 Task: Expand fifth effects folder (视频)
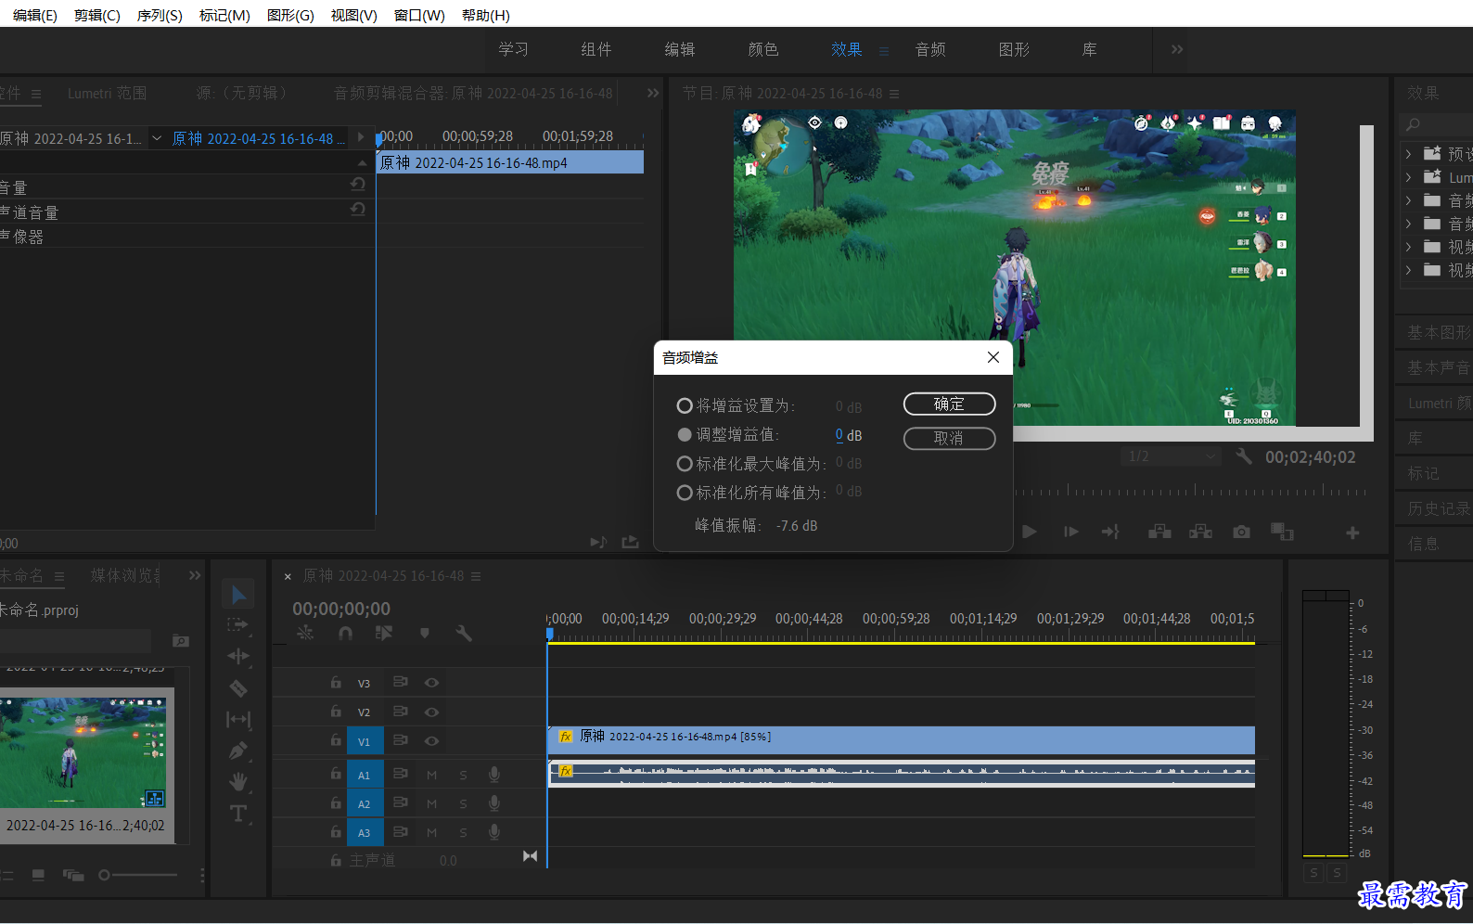pyautogui.click(x=1408, y=247)
